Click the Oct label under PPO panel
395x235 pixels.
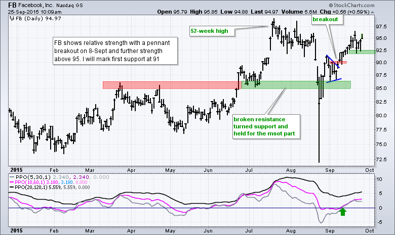point(370,230)
